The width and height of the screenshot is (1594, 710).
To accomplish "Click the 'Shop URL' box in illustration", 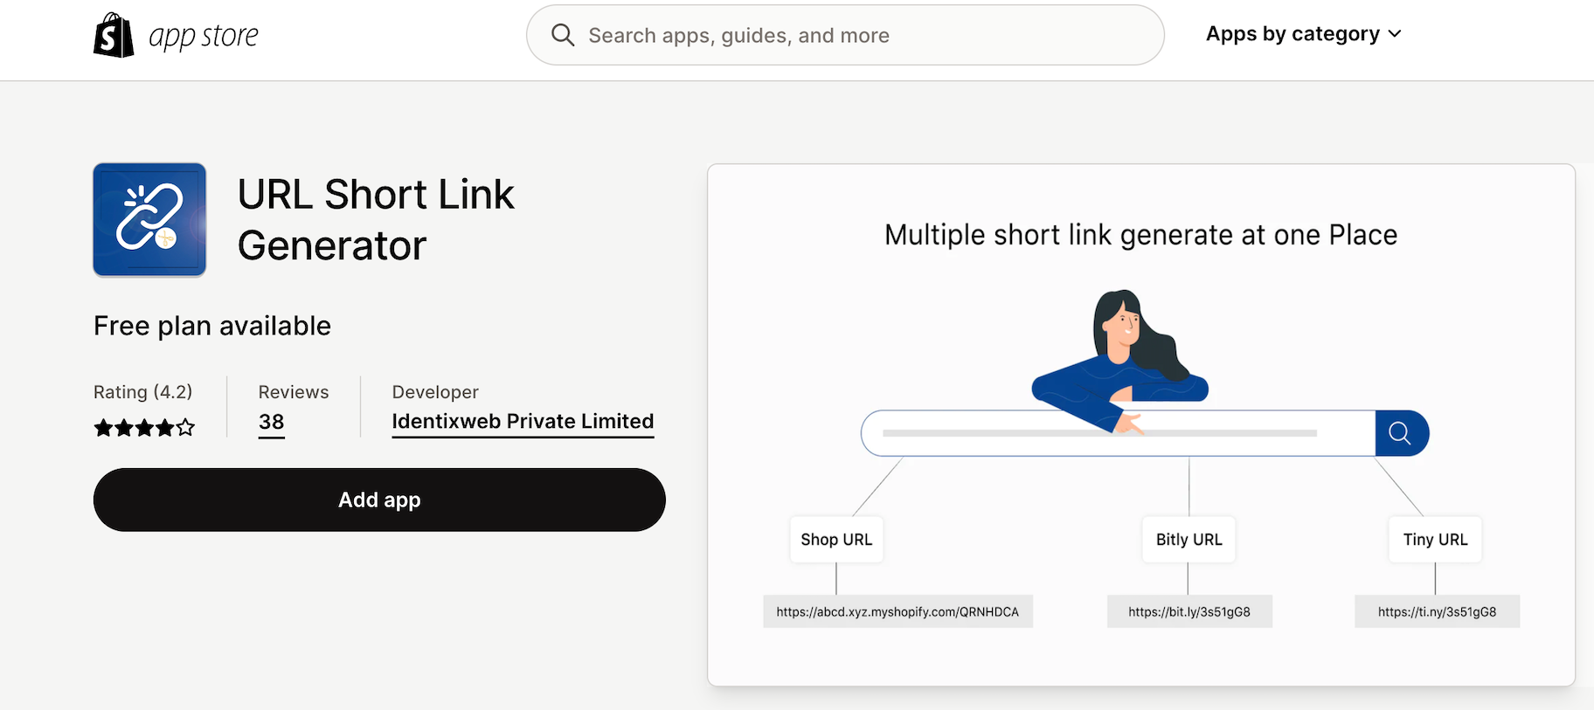I will click(x=836, y=540).
